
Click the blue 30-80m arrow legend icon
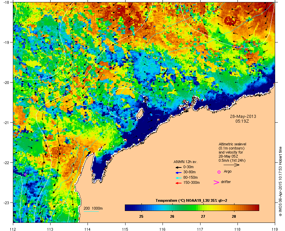[x=178, y=173]
